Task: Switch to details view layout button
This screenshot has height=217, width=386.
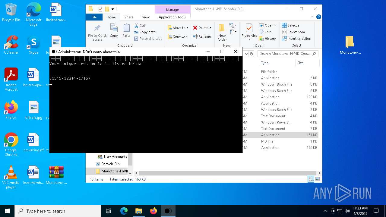Action: tap(311, 179)
